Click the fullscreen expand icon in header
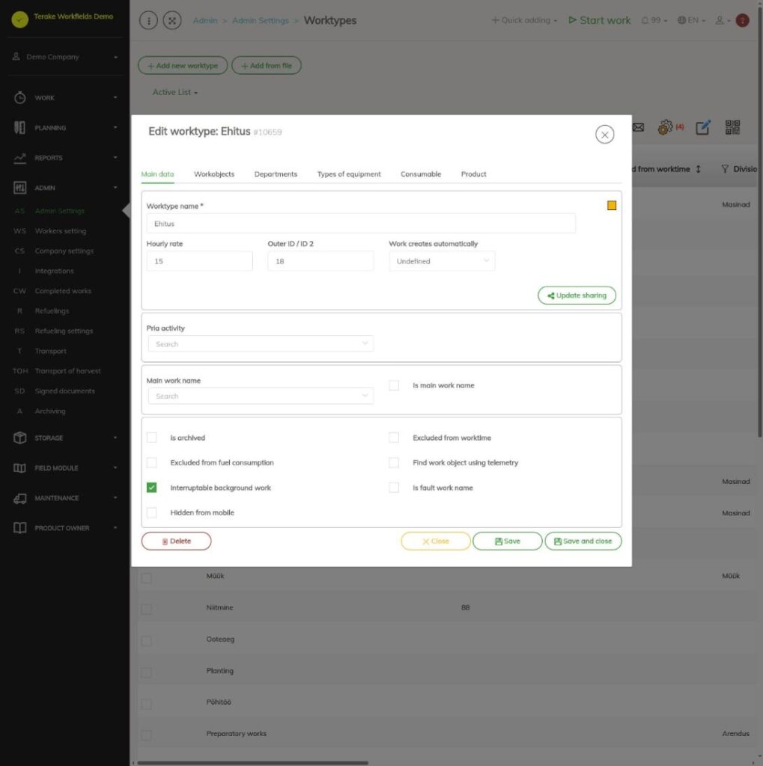 point(172,20)
